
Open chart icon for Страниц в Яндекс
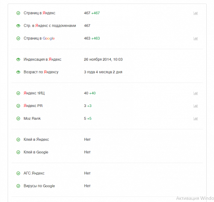[x=196, y=13]
